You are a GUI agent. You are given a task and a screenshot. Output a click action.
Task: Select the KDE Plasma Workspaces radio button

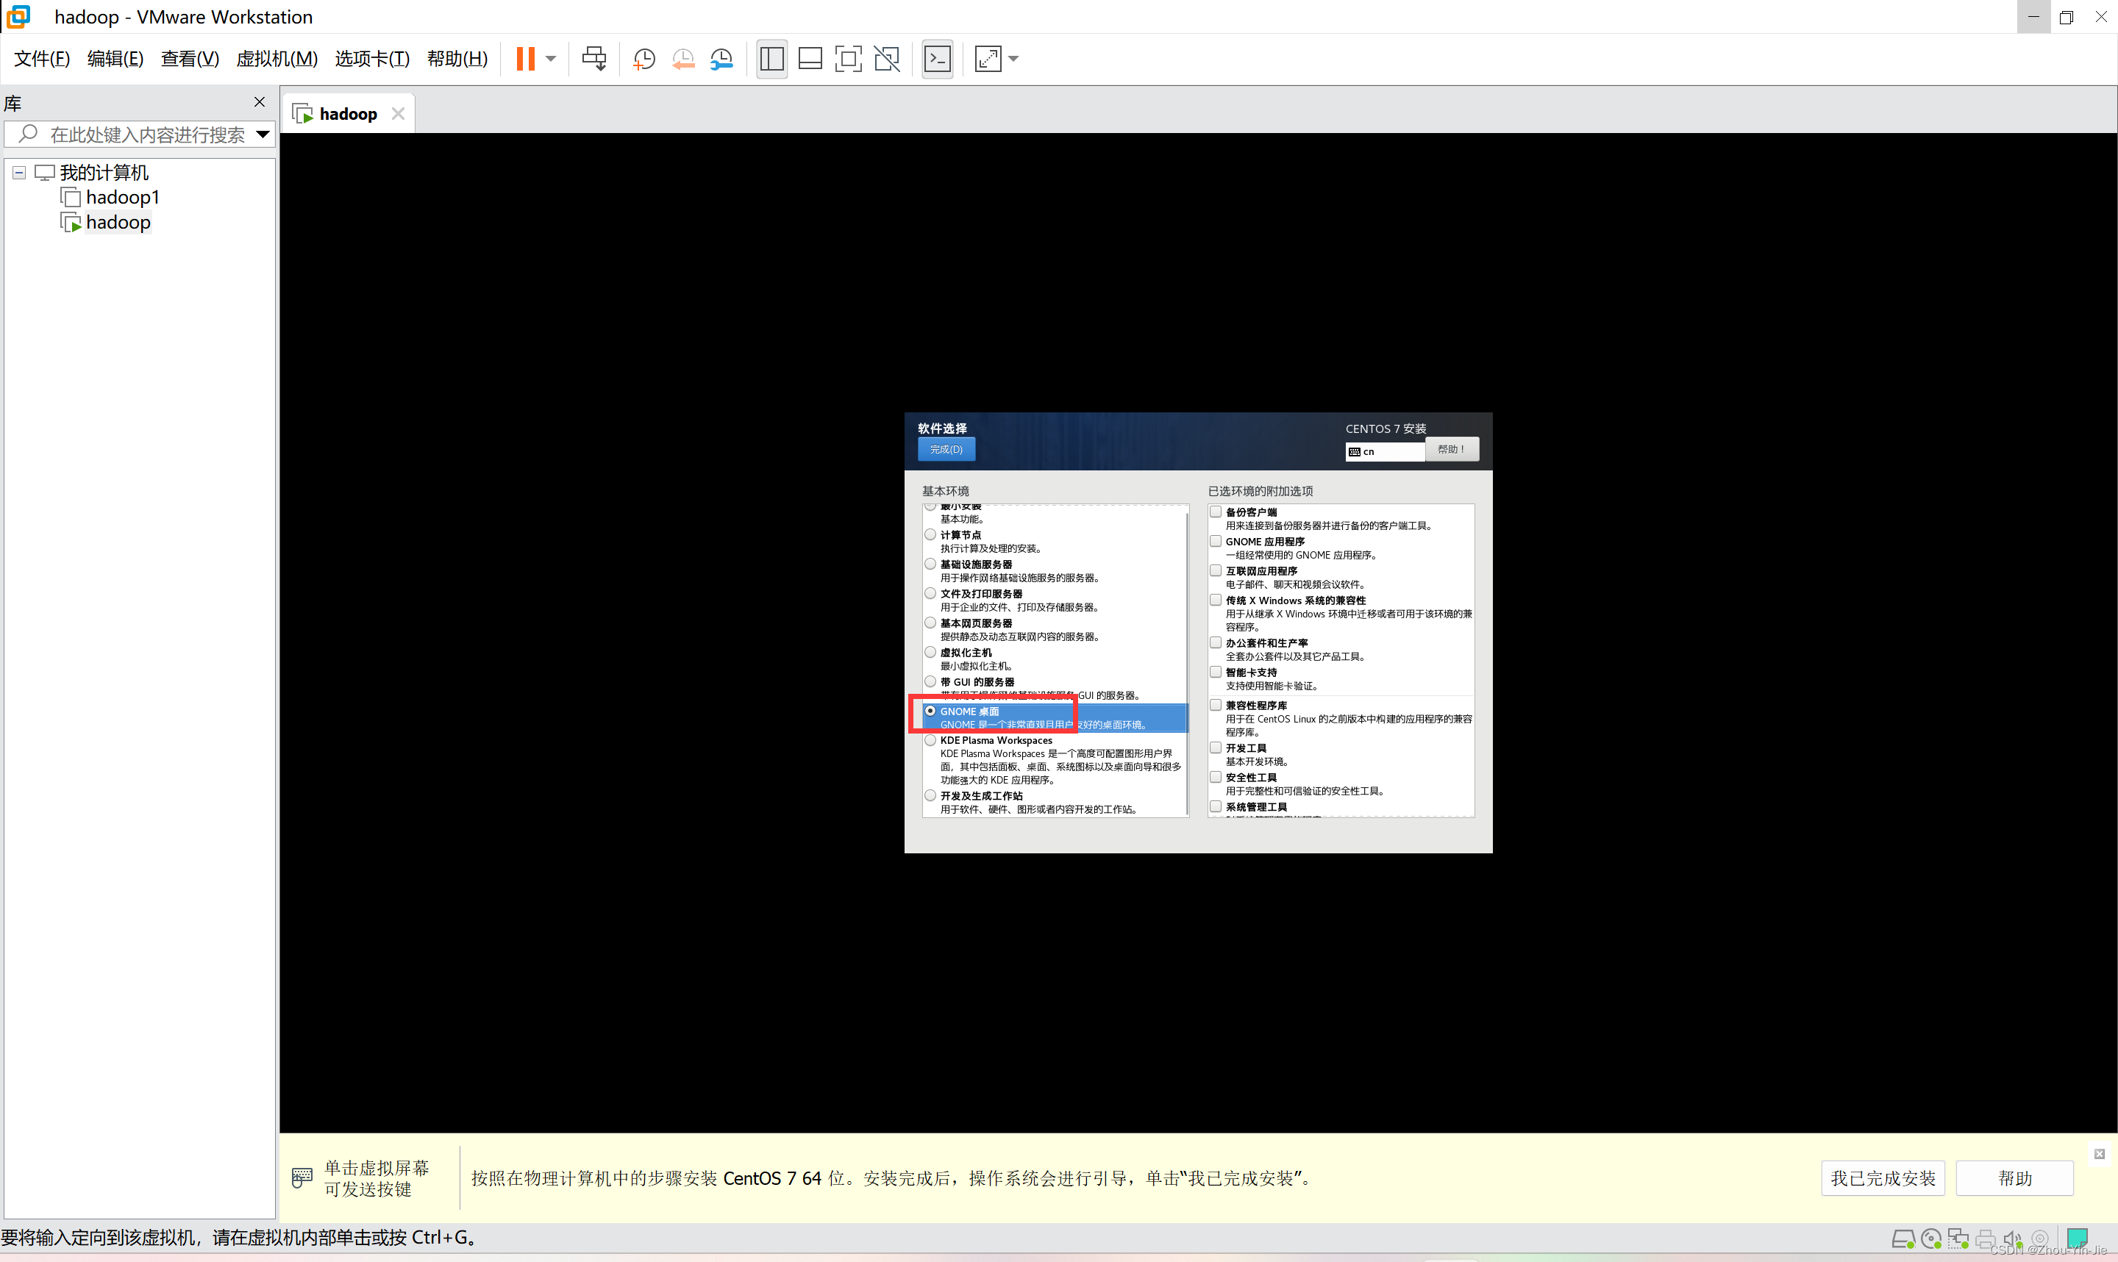click(930, 741)
